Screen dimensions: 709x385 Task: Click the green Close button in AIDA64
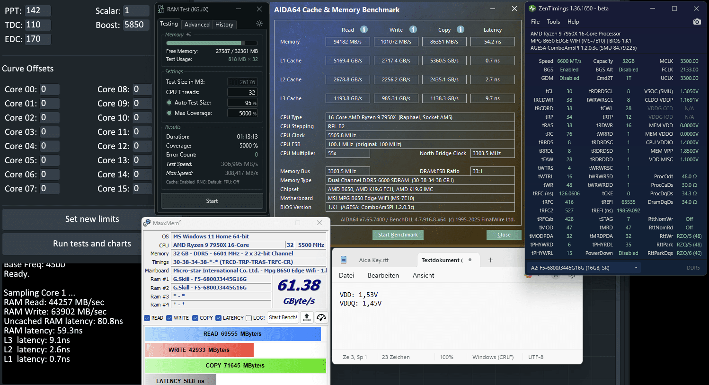click(504, 235)
